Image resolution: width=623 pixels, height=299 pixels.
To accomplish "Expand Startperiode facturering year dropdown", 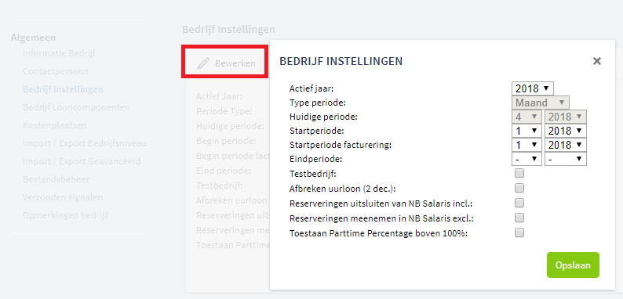I will pos(566,145).
